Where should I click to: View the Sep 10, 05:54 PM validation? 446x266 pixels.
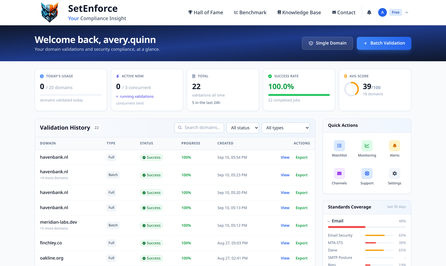point(285,158)
